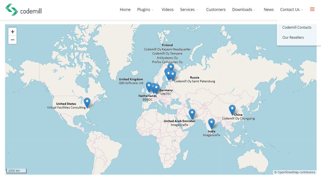Viewport: 321px width, 179px height.
Task: Open the Customers page
Action: pos(216,10)
